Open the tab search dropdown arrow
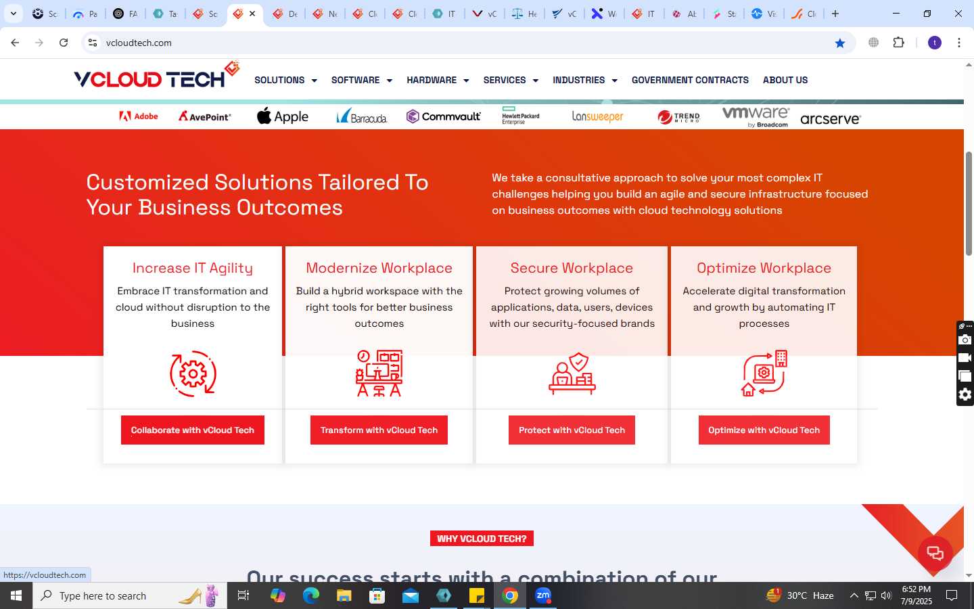Viewport: 974px width, 609px height. [x=14, y=14]
